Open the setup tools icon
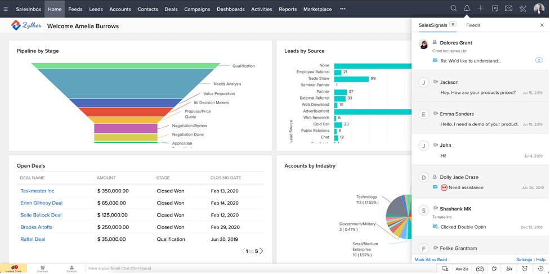The width and height of the screenshot is (550, 274). coord(523,9)
